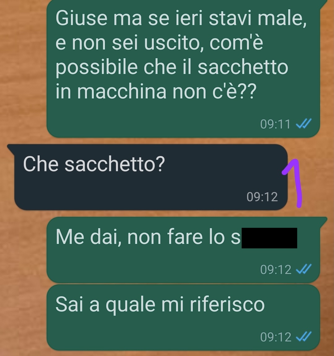Click the 09:11 timestamp
Image resolution: width=334 pixels, height=356 pixels.
pyautogui.click(x=275, y=124)
